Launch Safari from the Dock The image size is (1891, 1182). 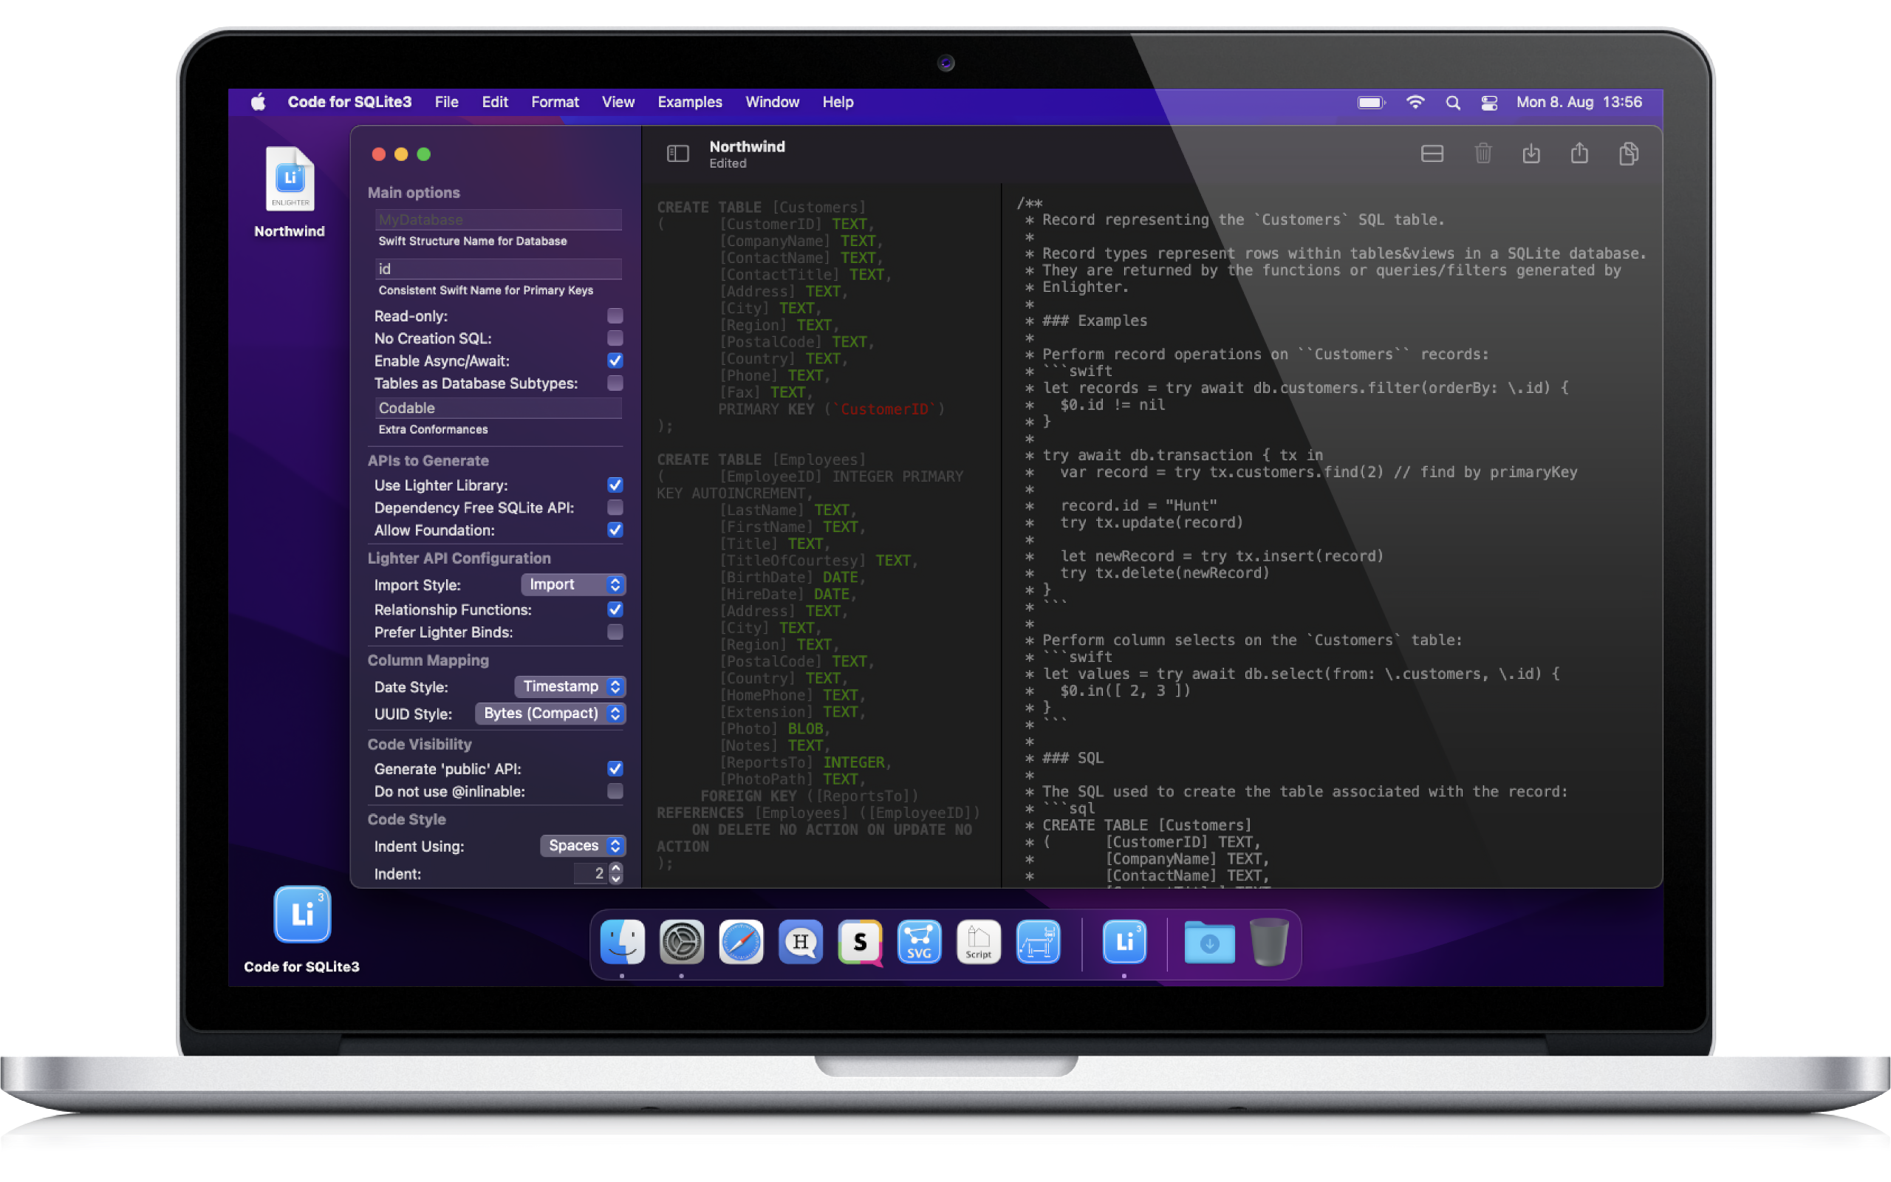point(741,942)
